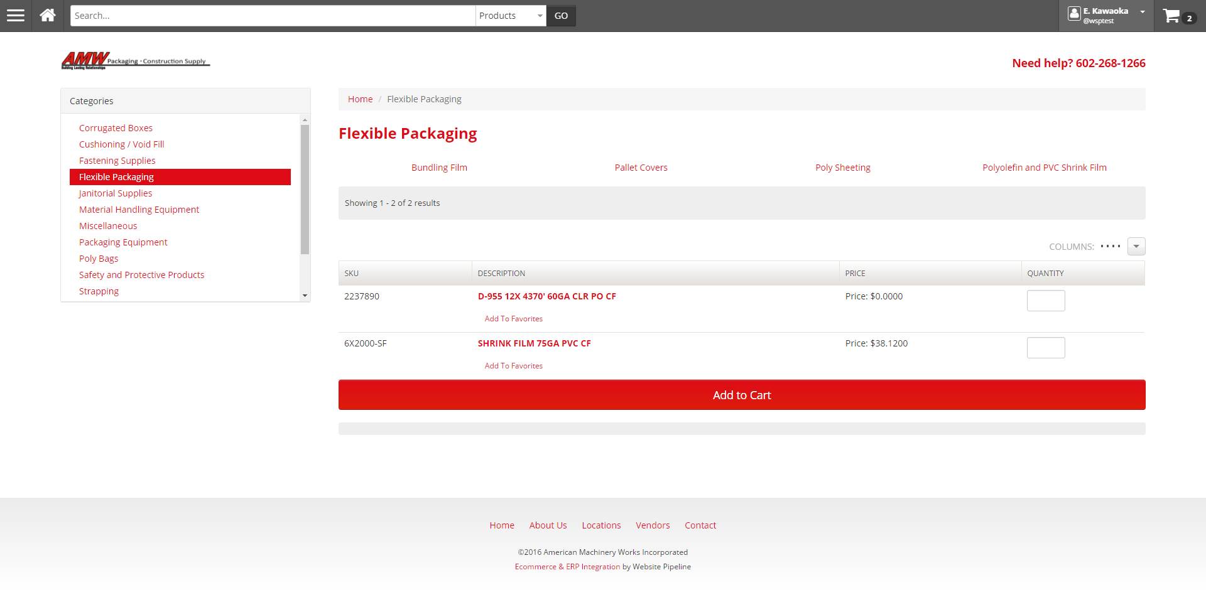Click the AMW Packaging logo
Viewport: 1206px width, 590px height.
[136, 60]
